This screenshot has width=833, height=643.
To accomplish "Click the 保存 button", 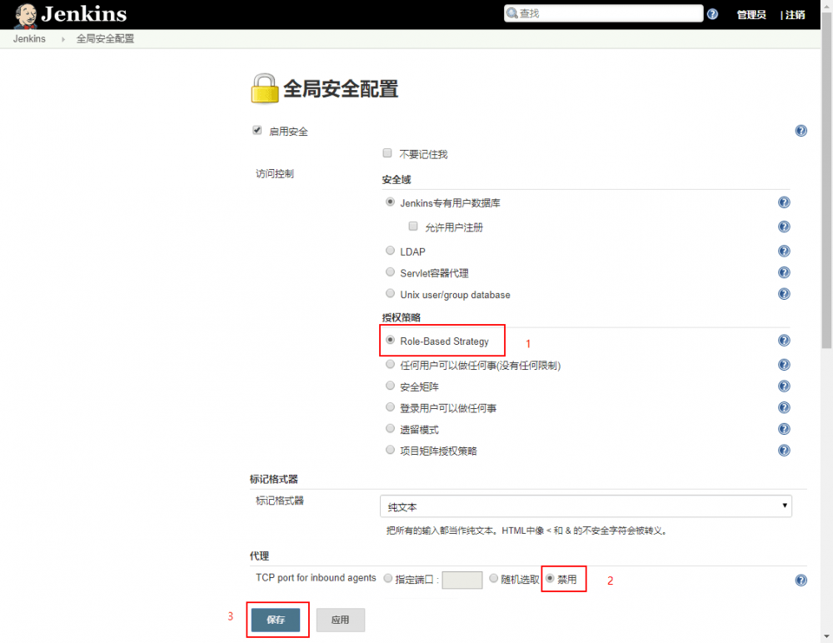I will coord(277,620).
